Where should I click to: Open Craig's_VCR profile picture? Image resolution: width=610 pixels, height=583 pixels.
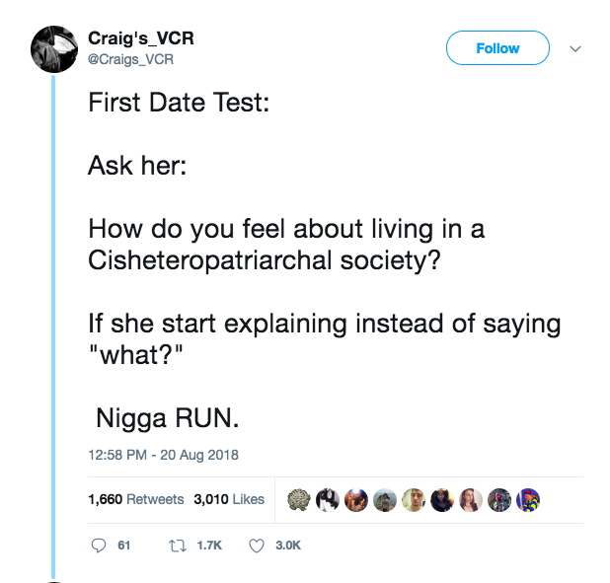click(54, 49)
